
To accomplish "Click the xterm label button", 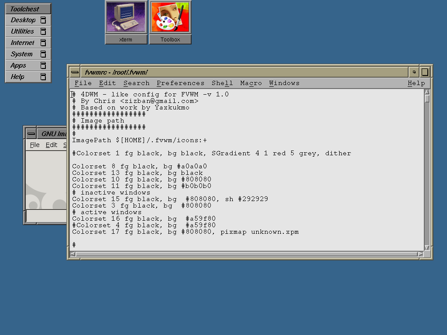I will click(126, 40).
